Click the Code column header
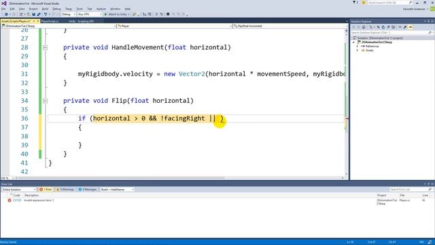Screen dimensions: 435x245 click(16, 195)
